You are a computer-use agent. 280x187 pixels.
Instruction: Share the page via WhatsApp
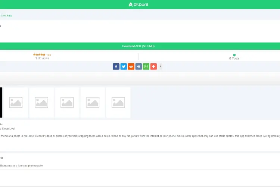pos(146,67)
